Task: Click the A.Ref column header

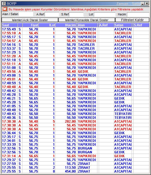Action: point(106,25)
